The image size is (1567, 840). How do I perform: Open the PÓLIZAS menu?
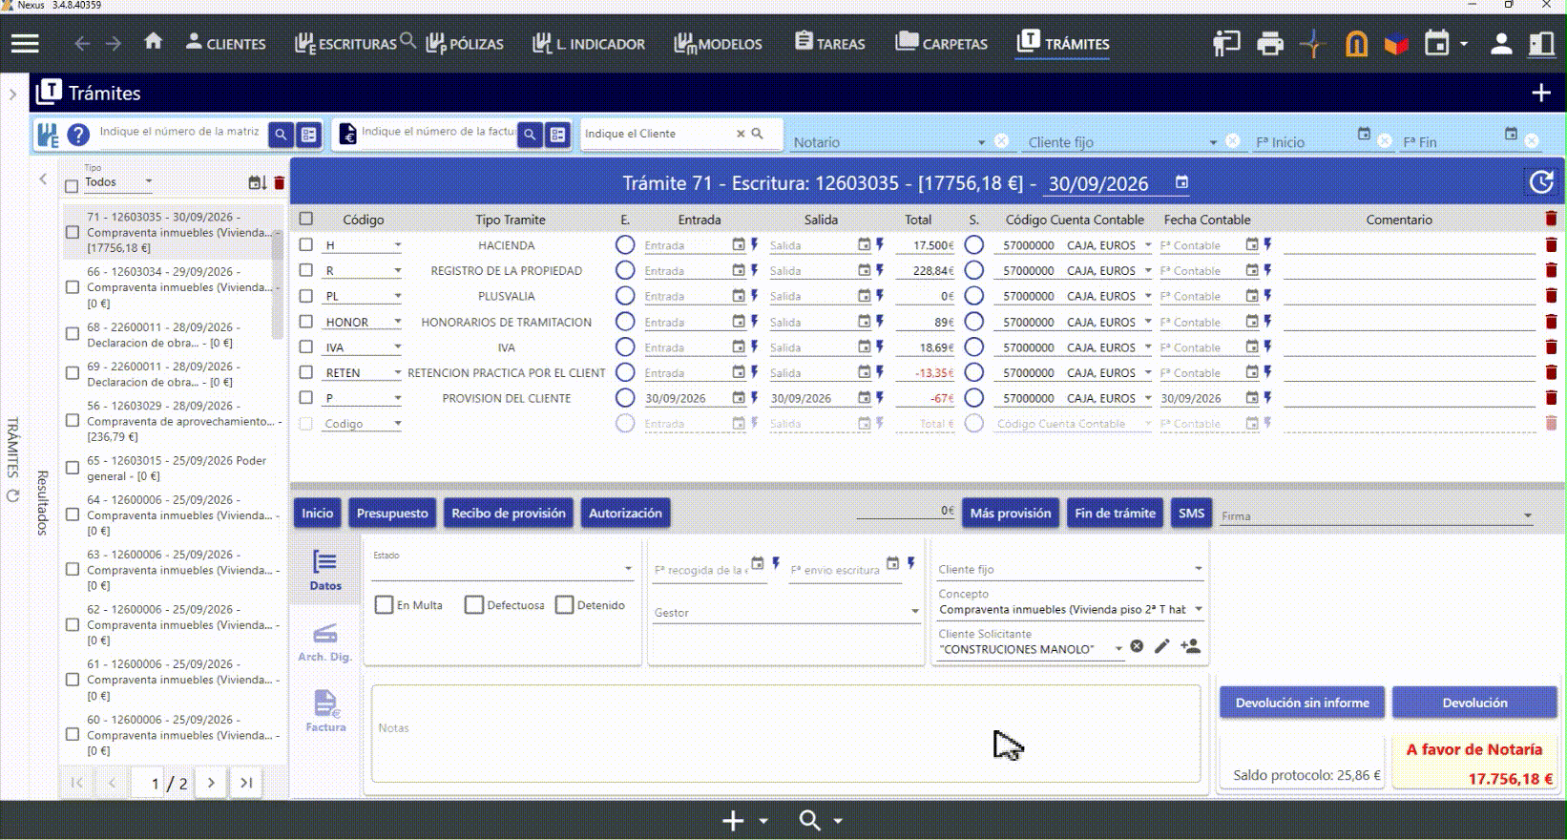pyautogui.click(x=464, y=44)
